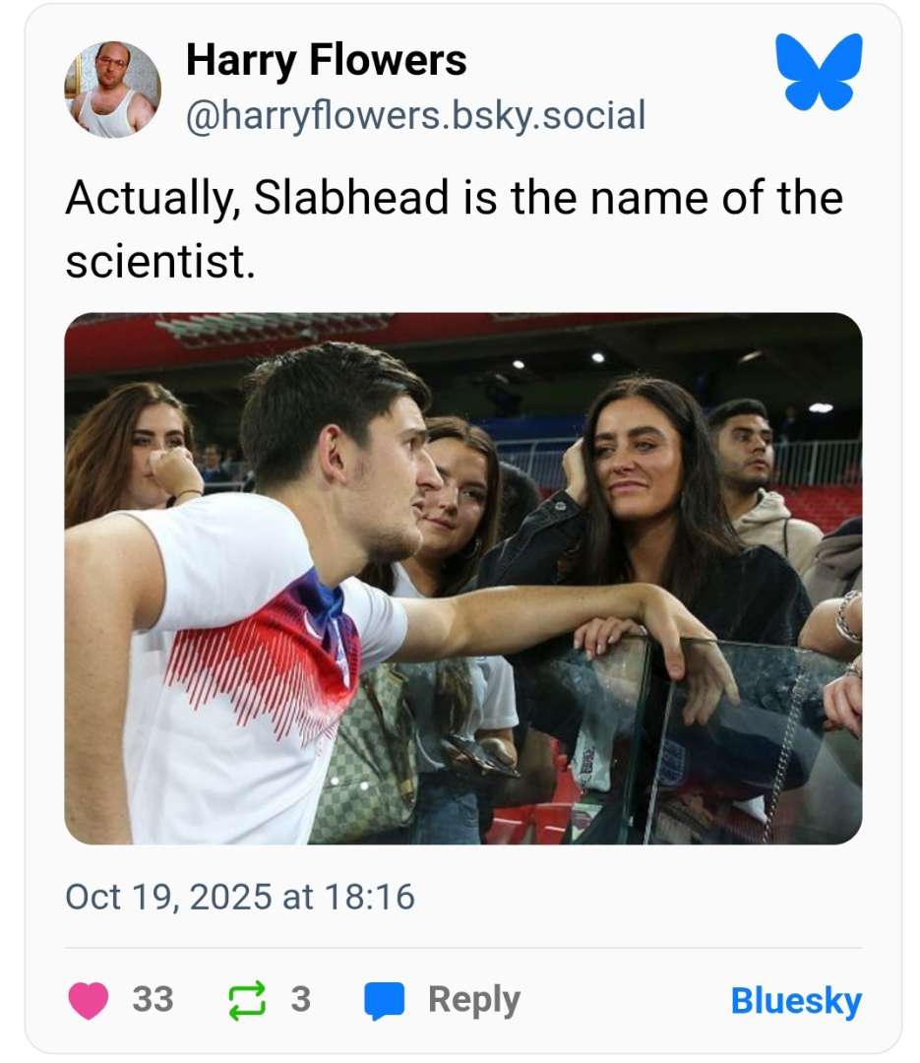Click the date "Oct 19, 2025"
The width and height of the screenshot is (920, 1063).
click(167, 897)
